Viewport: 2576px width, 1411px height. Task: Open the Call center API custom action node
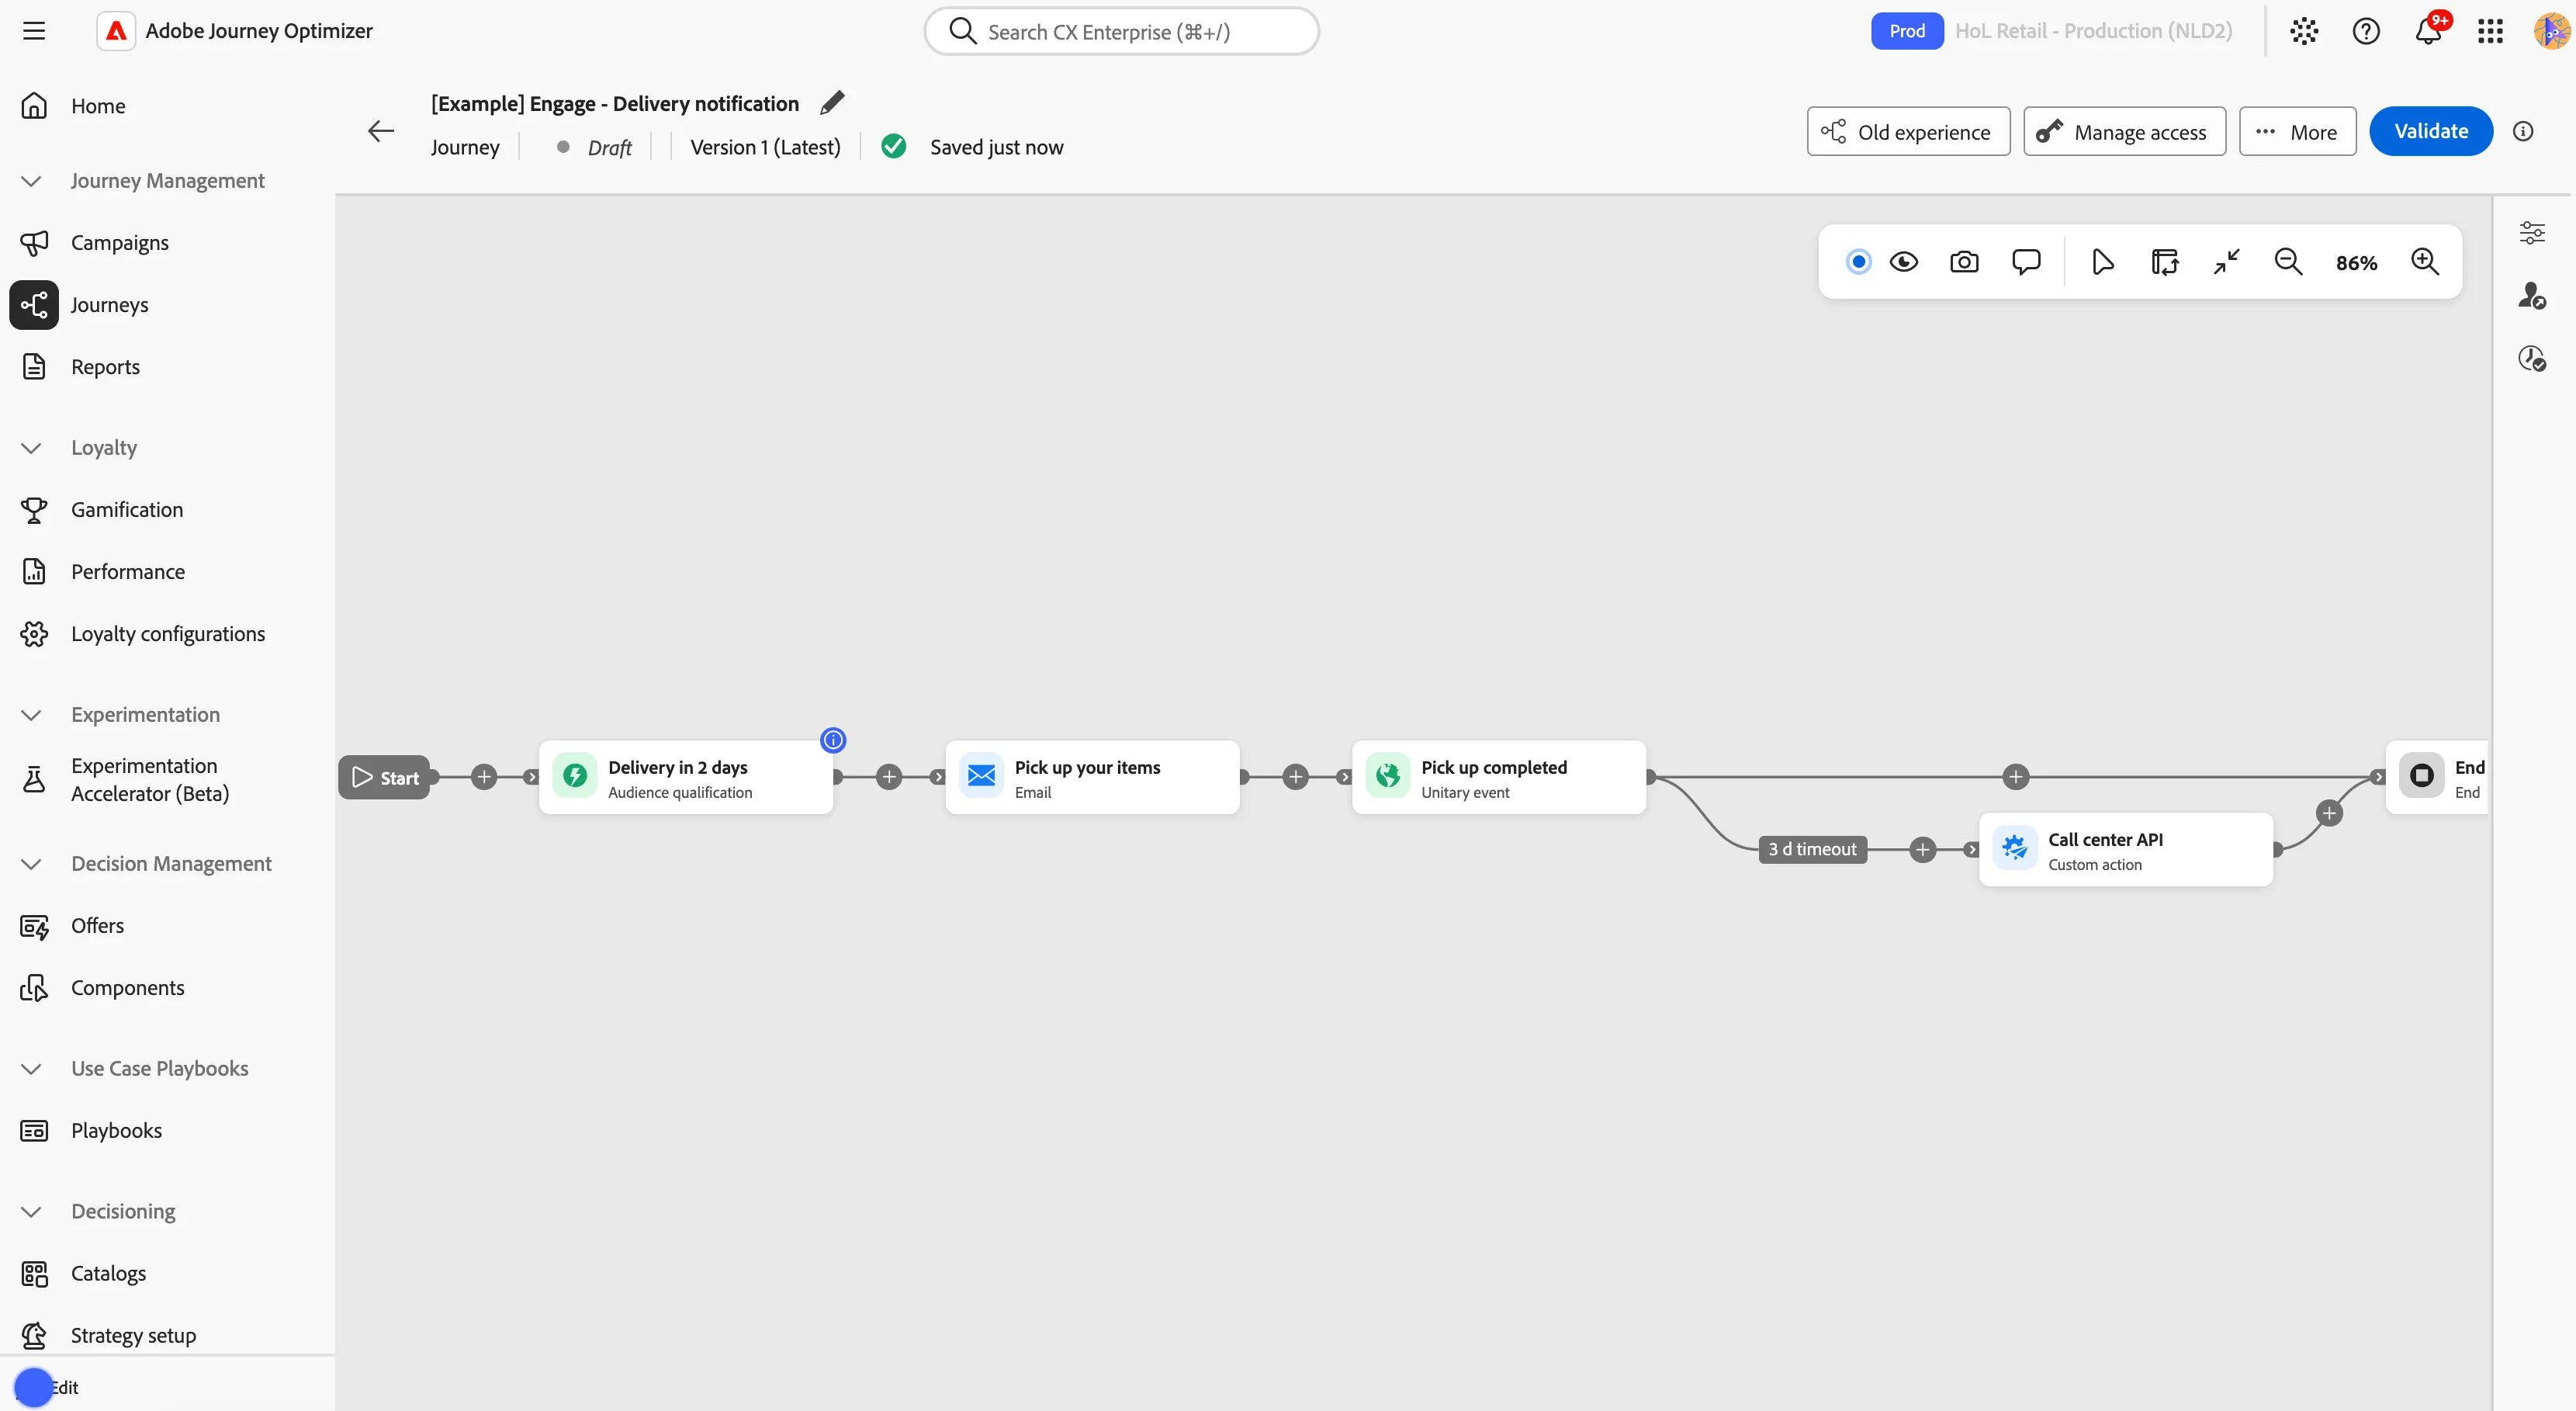(2125, 850)
